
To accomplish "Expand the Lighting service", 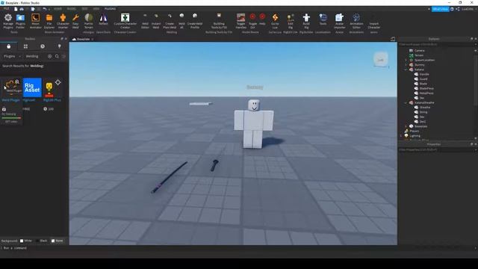I will [401, 136].
